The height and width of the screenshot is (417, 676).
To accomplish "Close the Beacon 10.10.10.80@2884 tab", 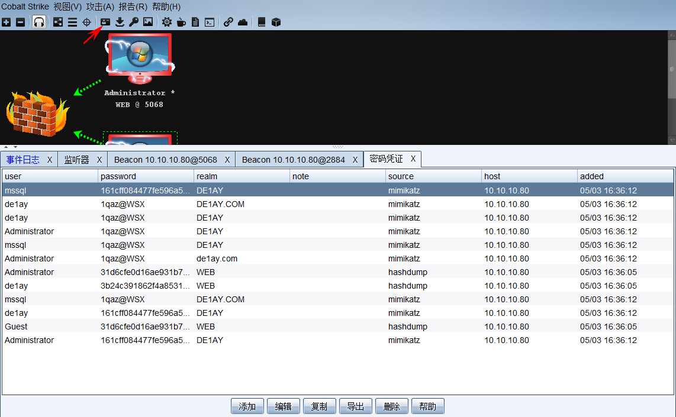I will 355,160.
